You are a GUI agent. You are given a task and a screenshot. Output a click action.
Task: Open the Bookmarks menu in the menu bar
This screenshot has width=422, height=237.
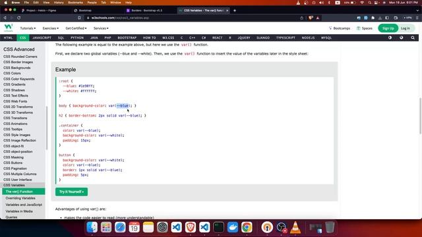tap(75, 3)
